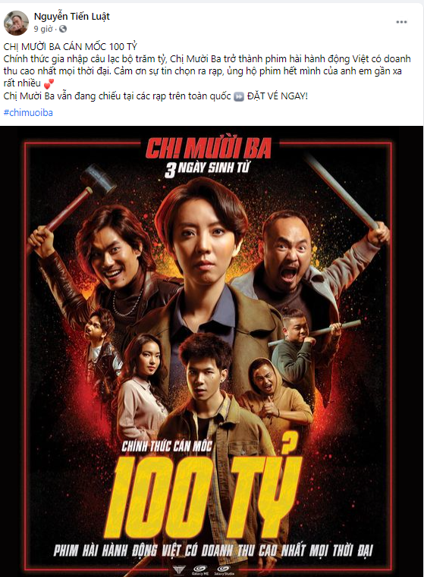Open the '9 giờ' post timestamp

coord(43,29)
